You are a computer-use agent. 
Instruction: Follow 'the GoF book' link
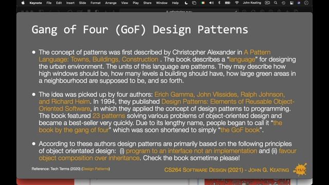(240, 130)
